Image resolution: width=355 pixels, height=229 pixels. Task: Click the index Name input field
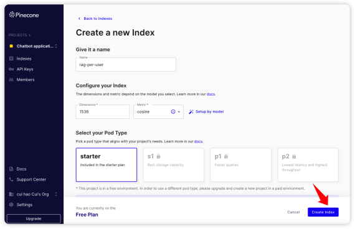126,65
